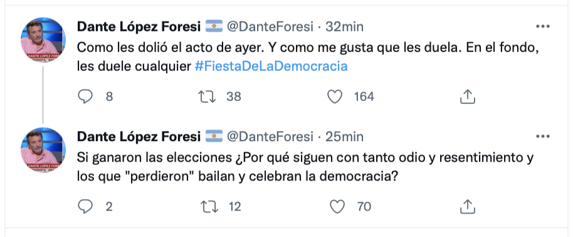
Task: Open more options menu on second tweet
Action: (x=543, y=137)
